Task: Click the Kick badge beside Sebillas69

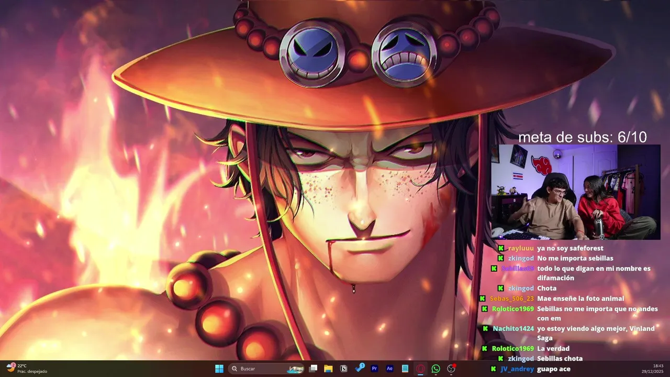Action: coord(494,268)
